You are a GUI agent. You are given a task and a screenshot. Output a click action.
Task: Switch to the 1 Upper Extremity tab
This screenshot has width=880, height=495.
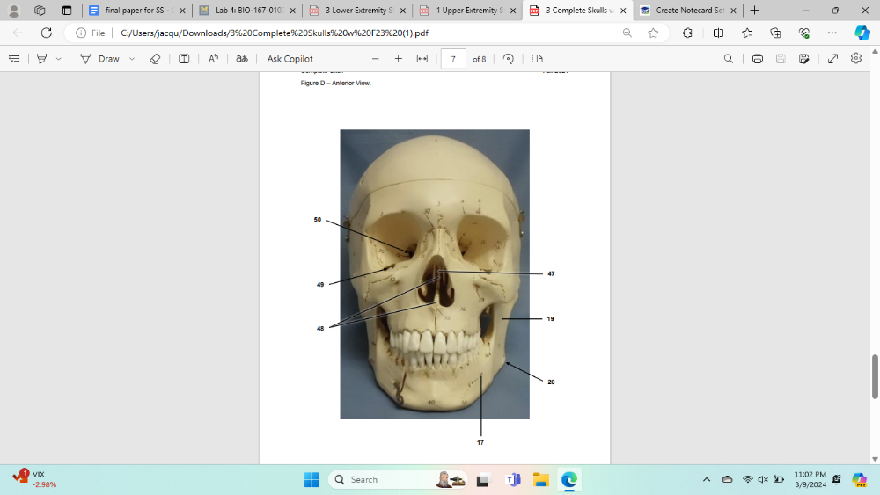[466, 11]
